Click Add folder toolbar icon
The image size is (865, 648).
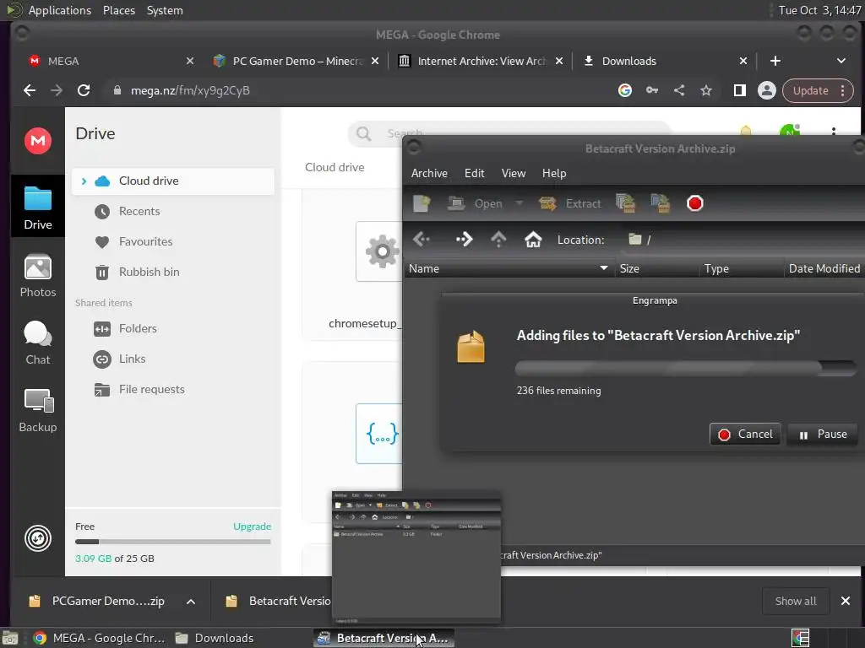[661, 203]
